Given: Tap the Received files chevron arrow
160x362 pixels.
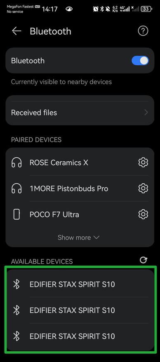Looking at the screenshot, I should [x=146, y=113].
